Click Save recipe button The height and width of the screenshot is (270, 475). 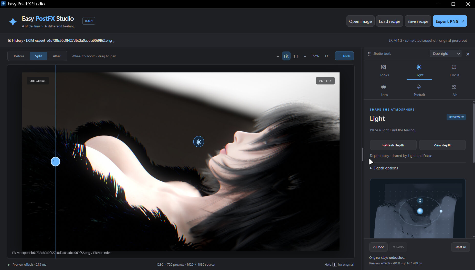pyautogui.click(x=418, y=21)
